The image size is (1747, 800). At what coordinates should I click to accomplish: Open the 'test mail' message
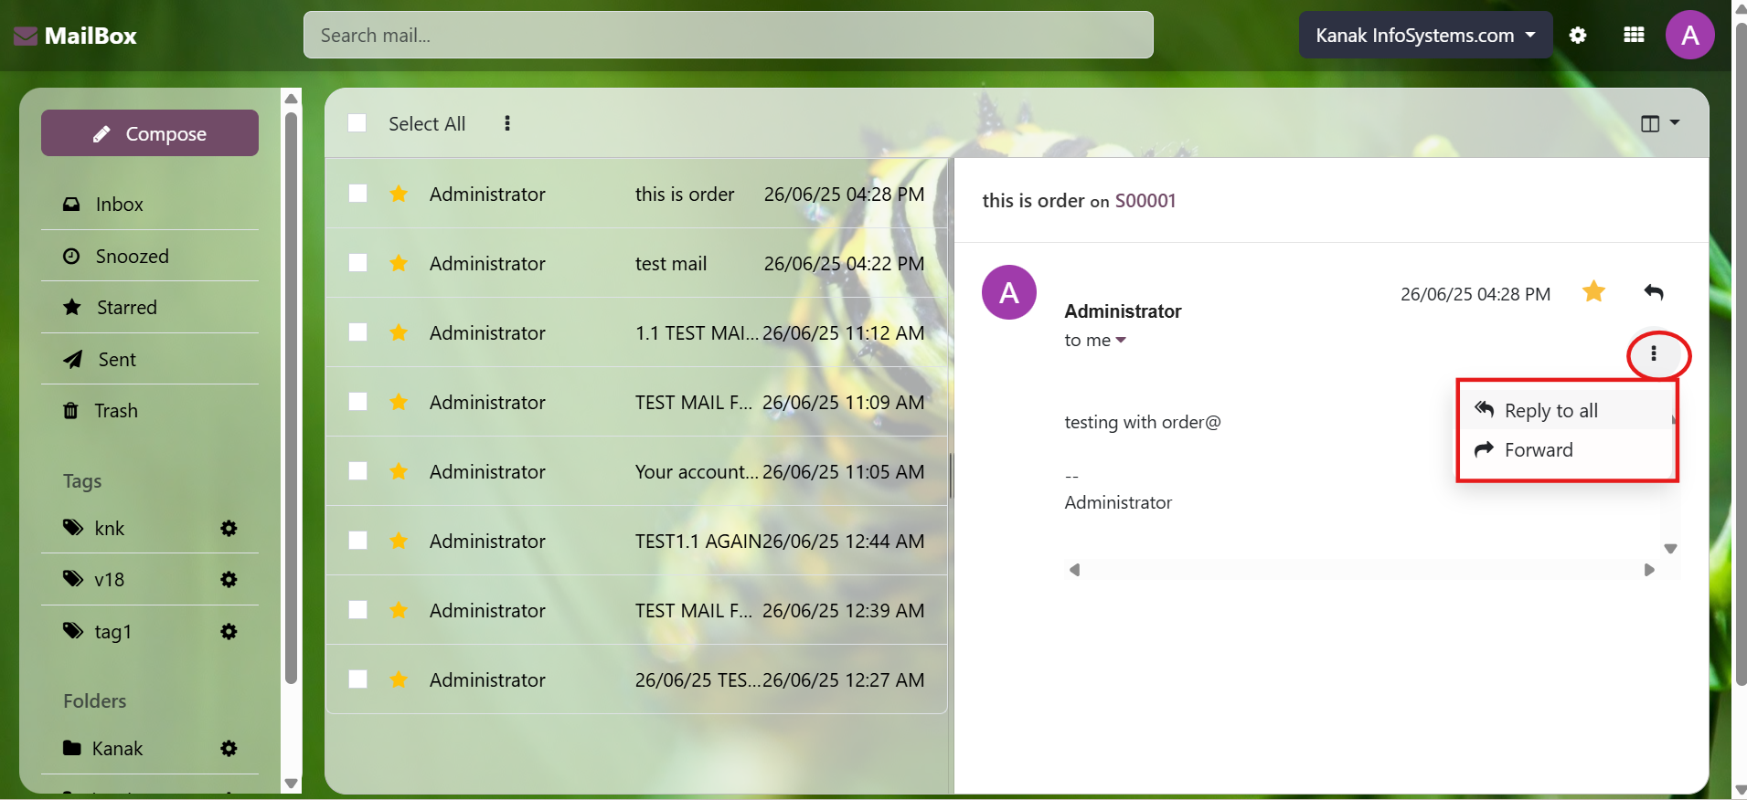coord(636,263)
